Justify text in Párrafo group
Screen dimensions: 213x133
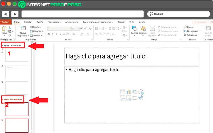(108, 34)
